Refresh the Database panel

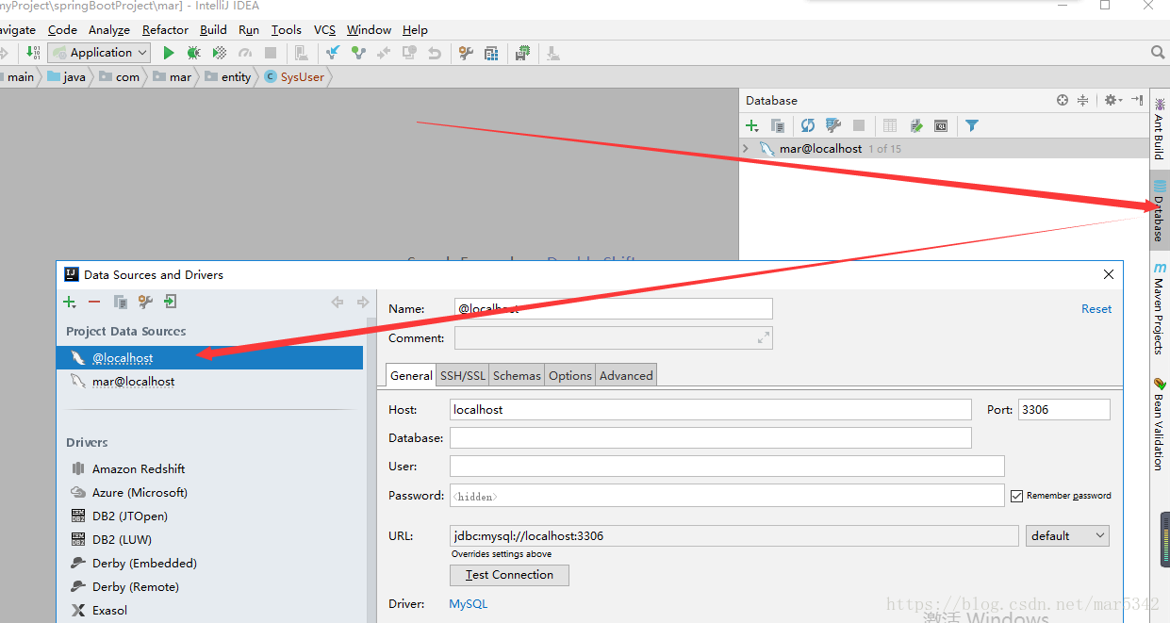pos(808,125)
